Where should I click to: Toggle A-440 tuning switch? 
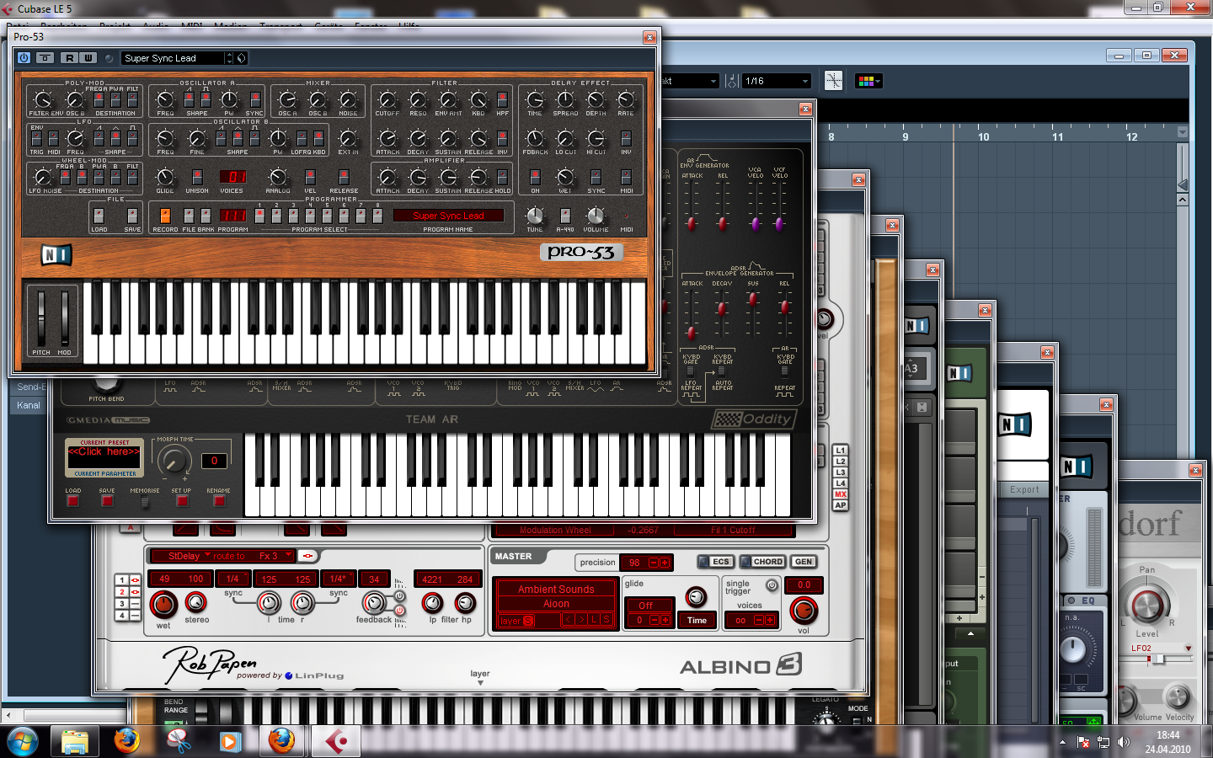pyautogui.click(x=565, y=216)
